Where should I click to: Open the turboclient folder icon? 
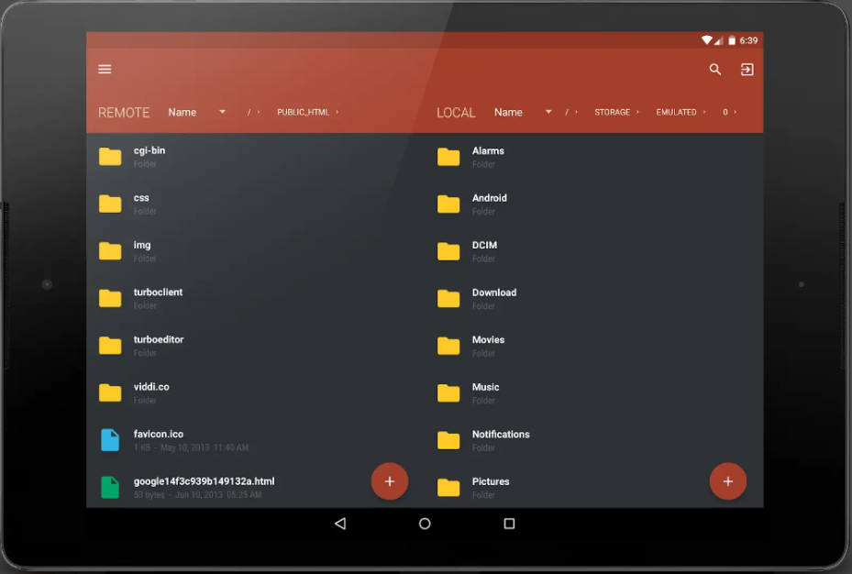point(110,298)
